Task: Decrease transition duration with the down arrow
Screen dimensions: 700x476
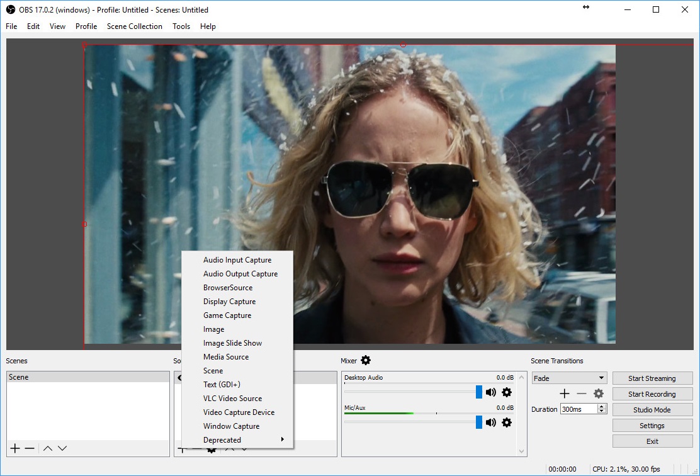Action: [602, 411]
